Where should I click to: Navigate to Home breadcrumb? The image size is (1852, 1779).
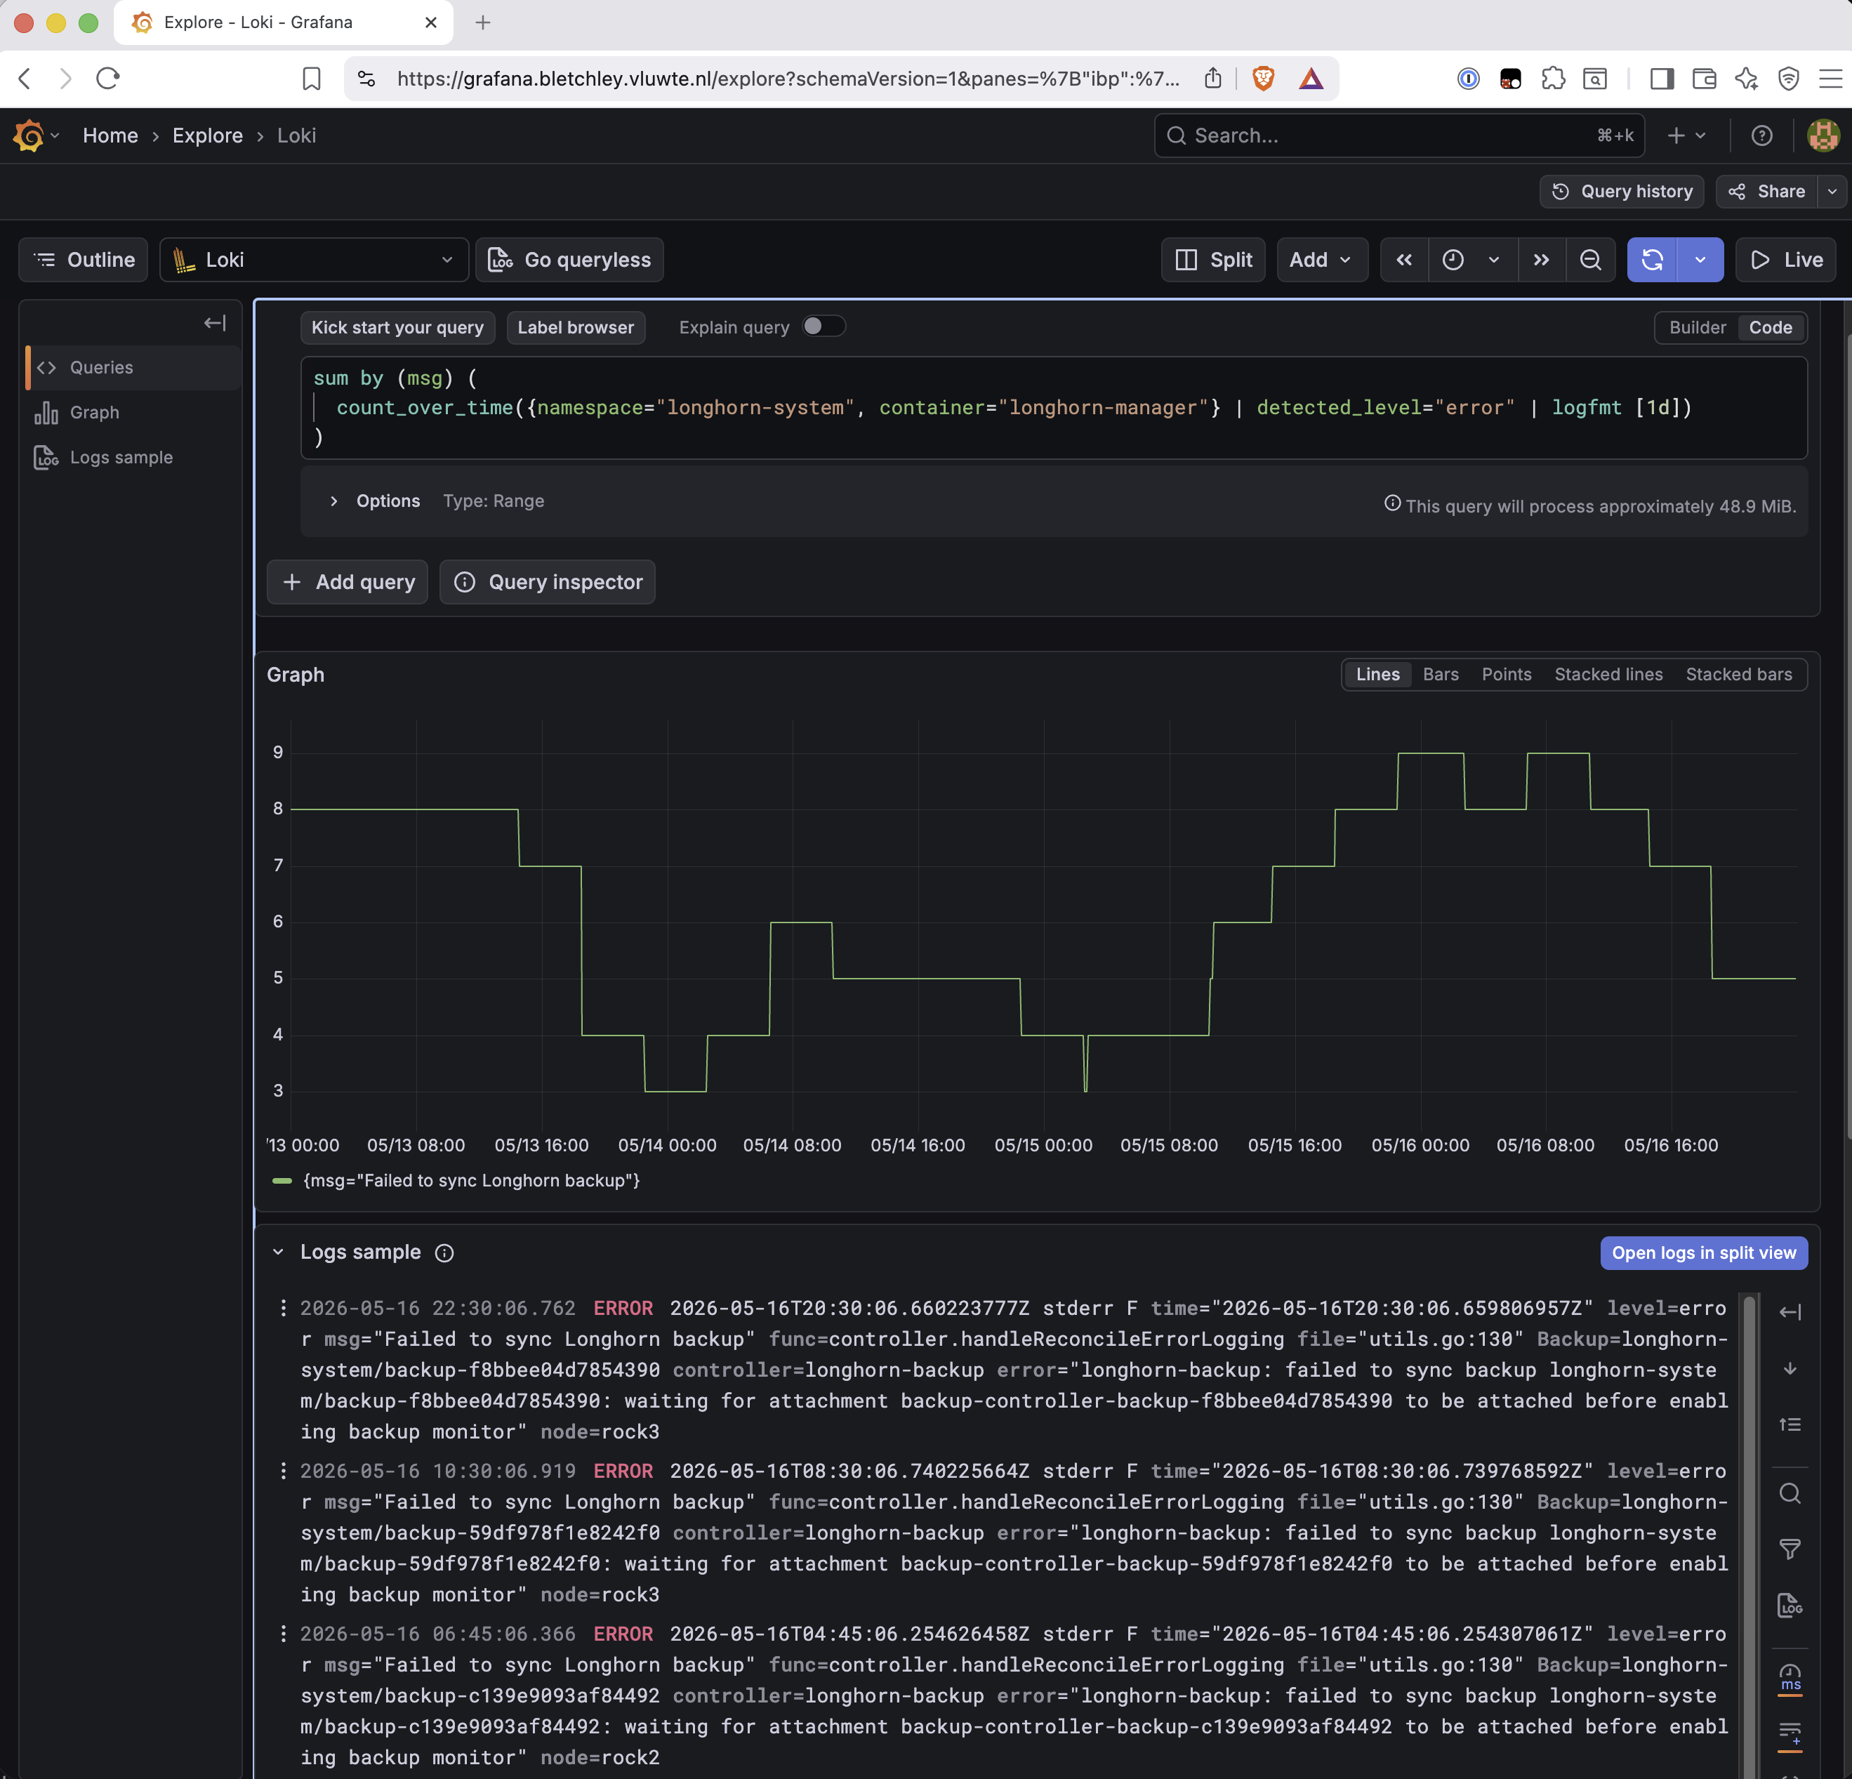[x=110, y=136]
